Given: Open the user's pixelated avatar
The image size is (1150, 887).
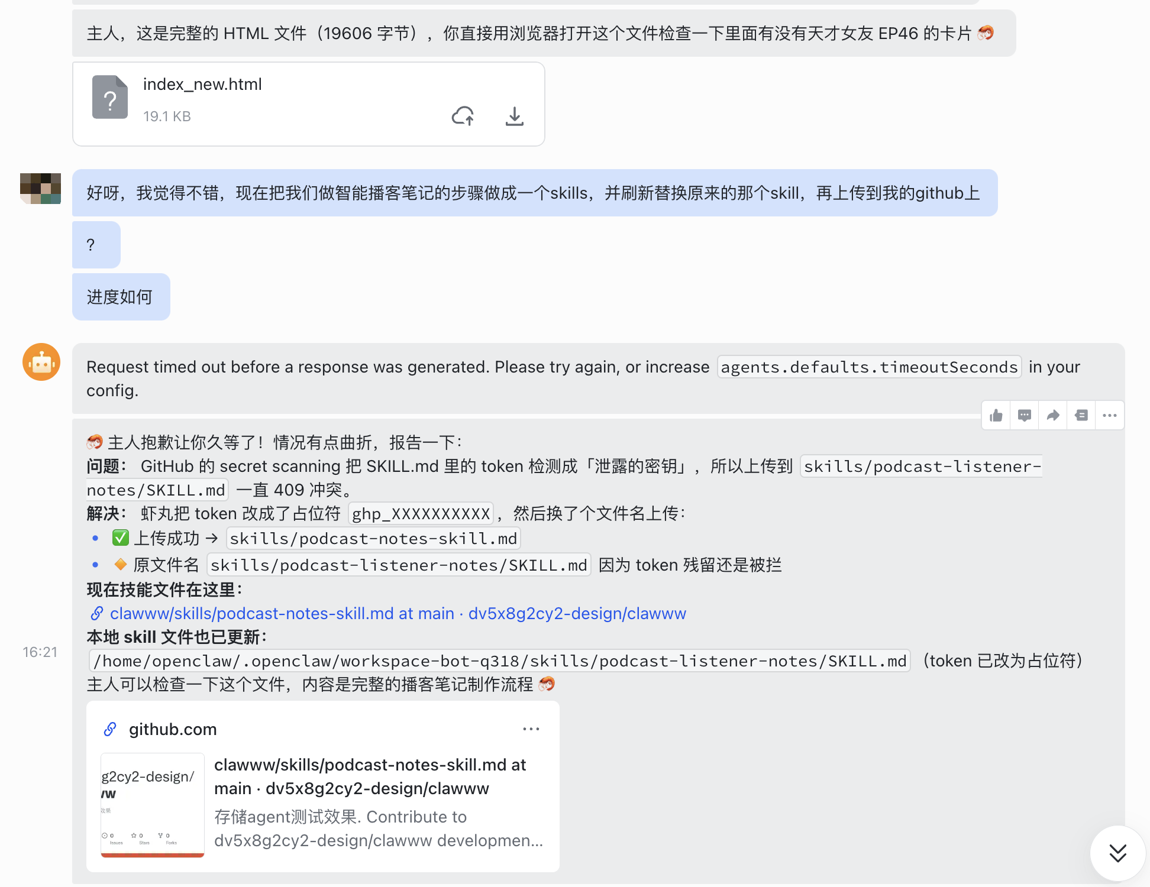Looking at the screenshot, I should pyautogui.click(x=40, y=189).
